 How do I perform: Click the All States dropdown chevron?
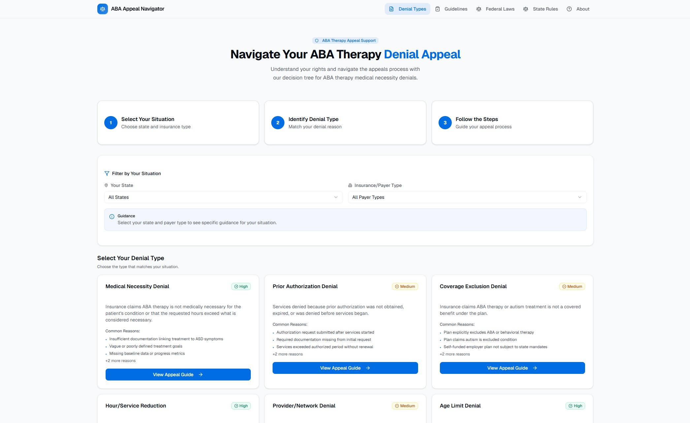point(336,197)
